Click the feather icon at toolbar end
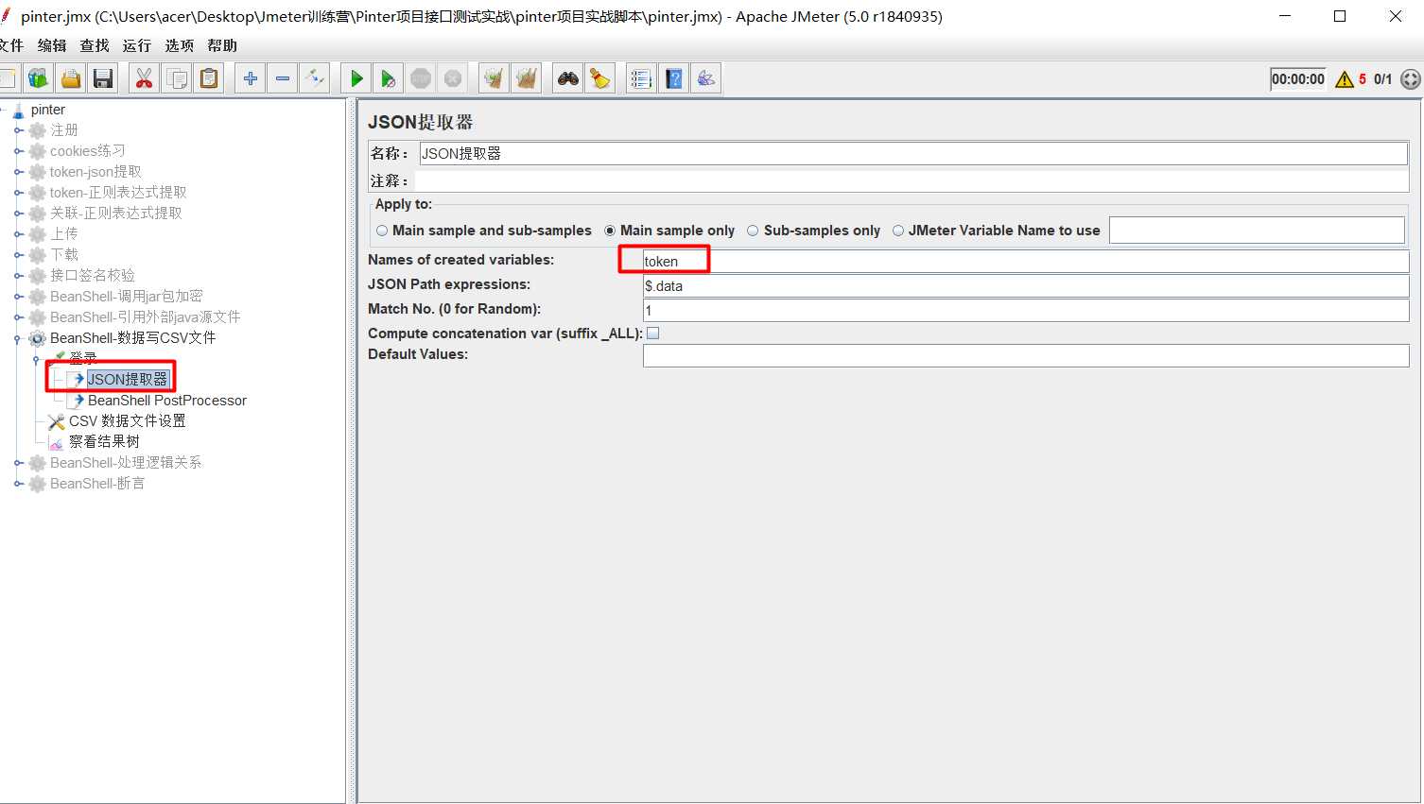The height and width of the screenshot is (804, 1424). pos(705,78)
